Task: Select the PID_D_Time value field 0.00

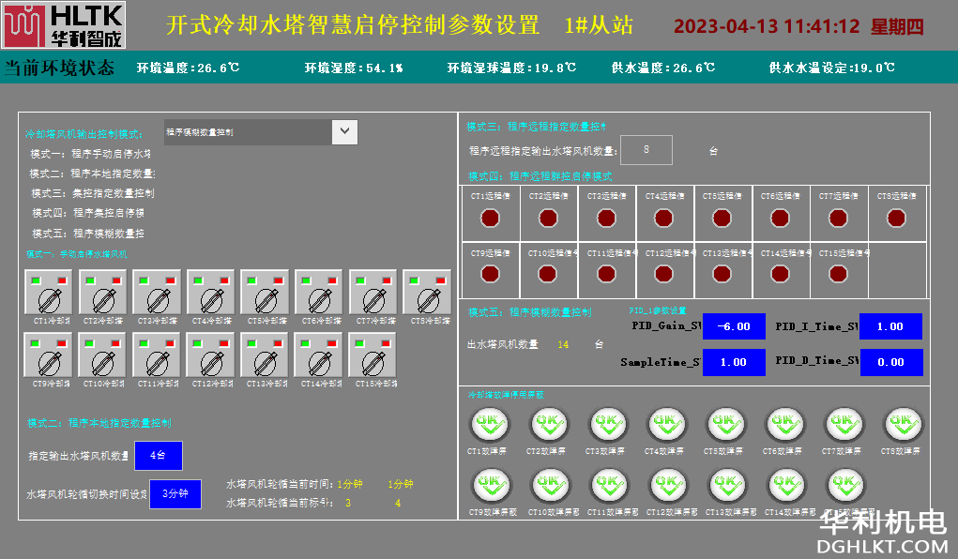Action: [890, 362]
